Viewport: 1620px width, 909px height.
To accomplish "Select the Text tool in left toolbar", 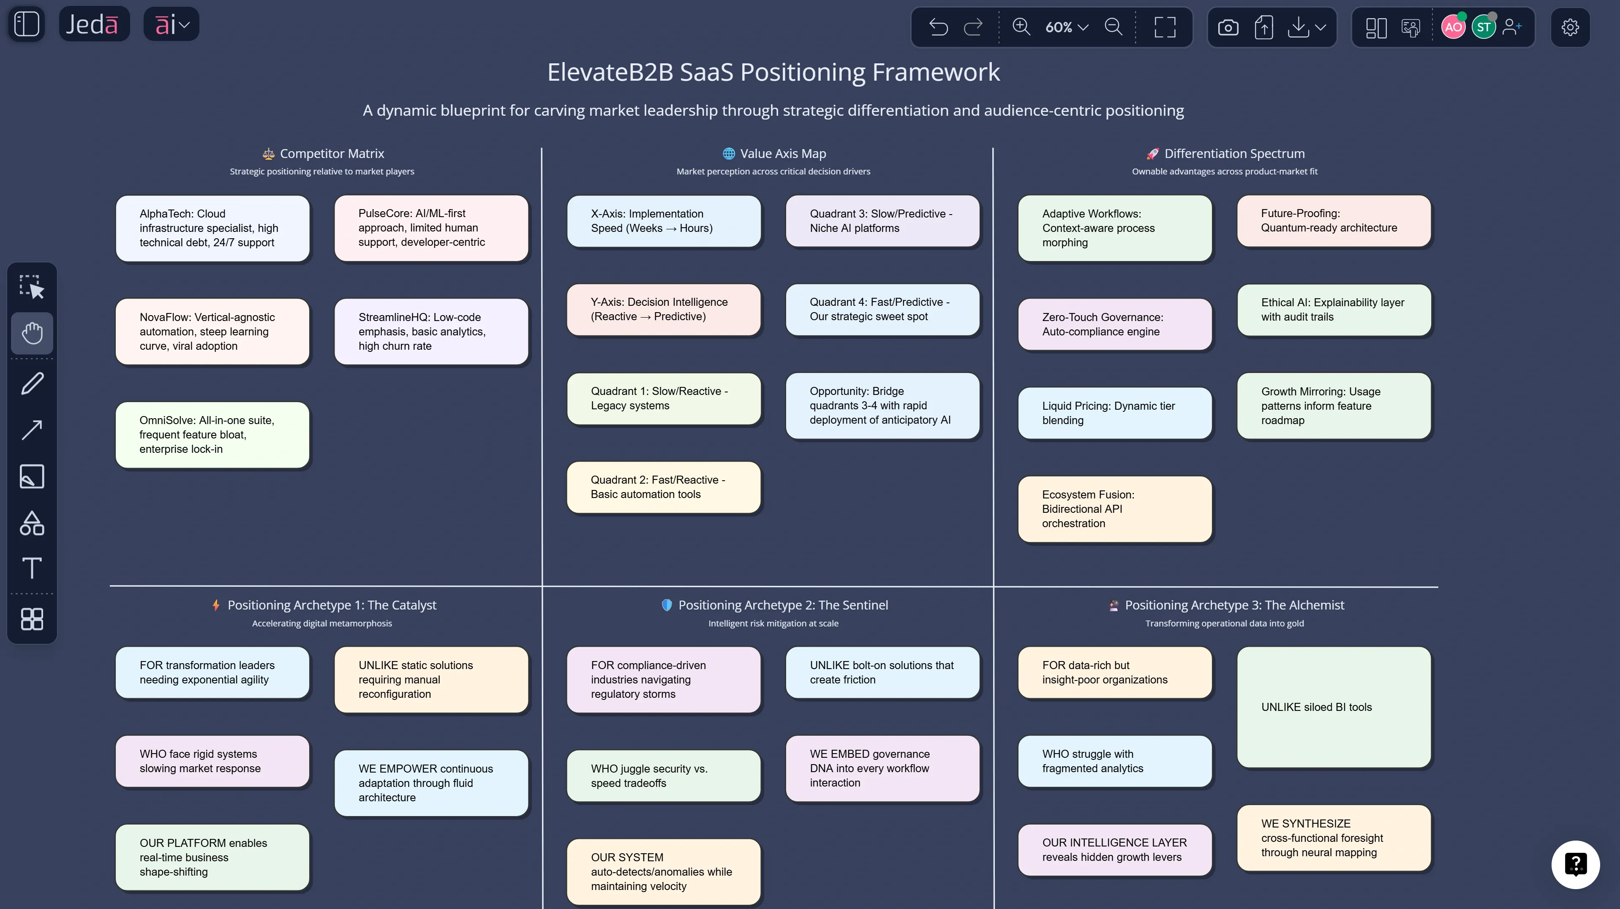I will (x=31, y=569).
